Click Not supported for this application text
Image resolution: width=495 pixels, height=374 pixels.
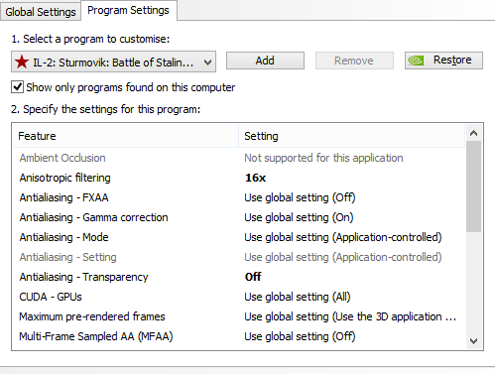323,158
